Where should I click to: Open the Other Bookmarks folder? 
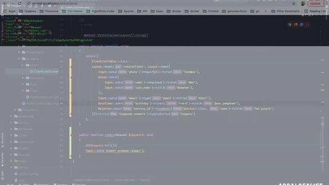(285, 11)
